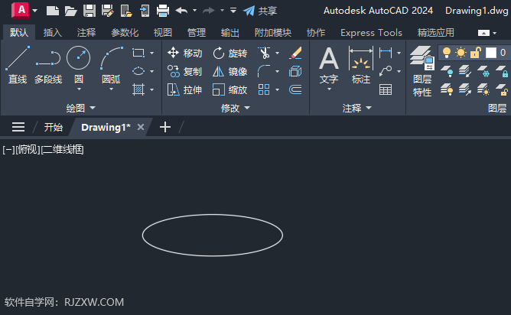Select the rectangular Array tool
Image resolution: width=511 pixels, height=315 pixels.
(264, 89)
